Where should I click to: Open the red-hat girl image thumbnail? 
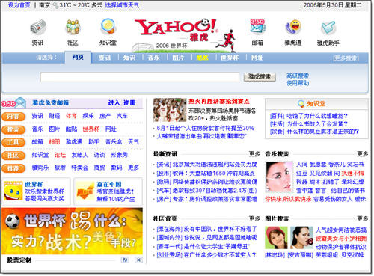pyautogui.click(x=276, y=238)
